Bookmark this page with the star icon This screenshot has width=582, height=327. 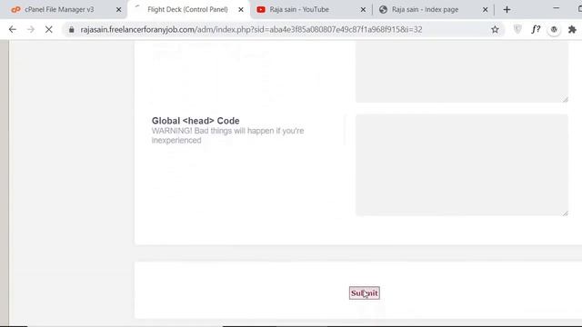495,30
